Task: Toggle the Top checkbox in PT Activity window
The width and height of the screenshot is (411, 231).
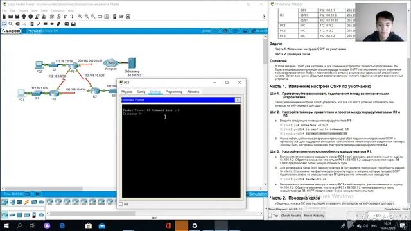Action: pyautogui.click(x=270, y=216)
